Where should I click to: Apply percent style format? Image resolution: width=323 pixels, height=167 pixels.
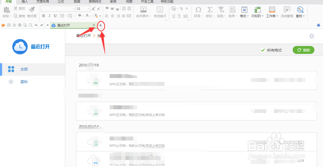pos(182,9)
